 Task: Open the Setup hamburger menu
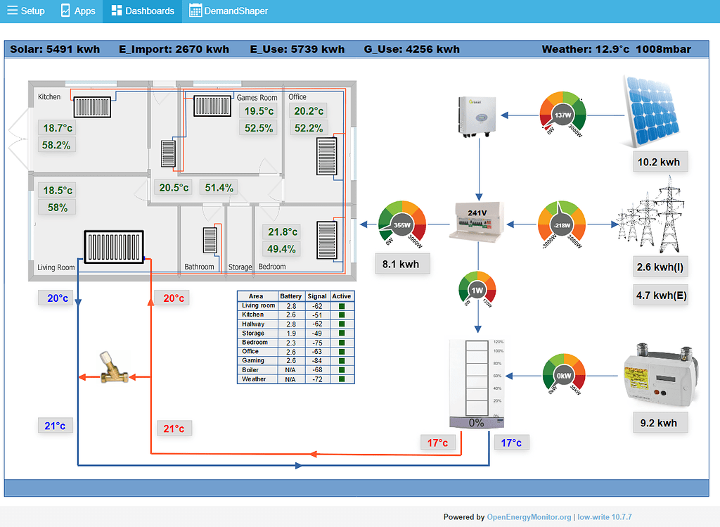25,11
